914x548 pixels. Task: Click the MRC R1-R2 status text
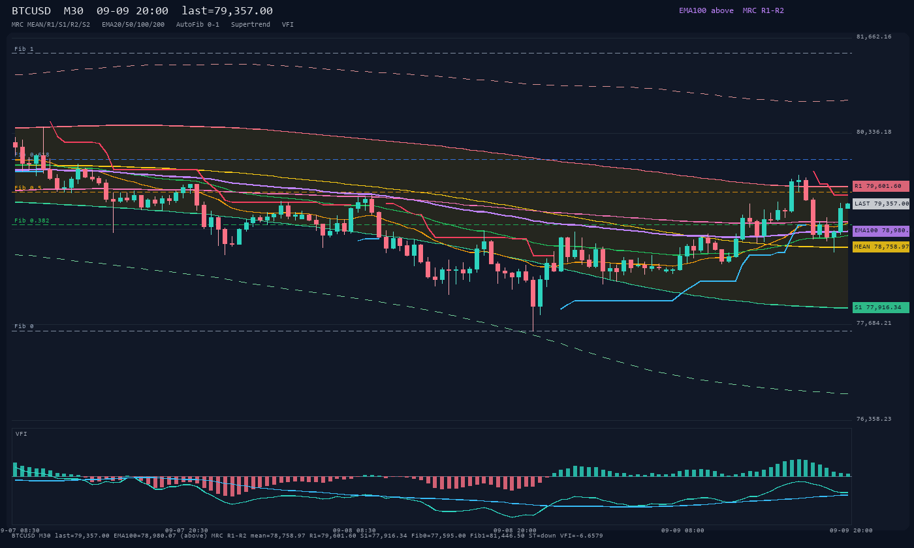coord(763,10)
